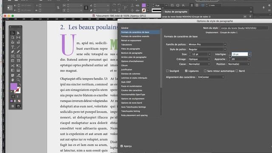Select the Direct Selection tool
The width and height of the screenshot is (272, 153).
coord(18,33)
